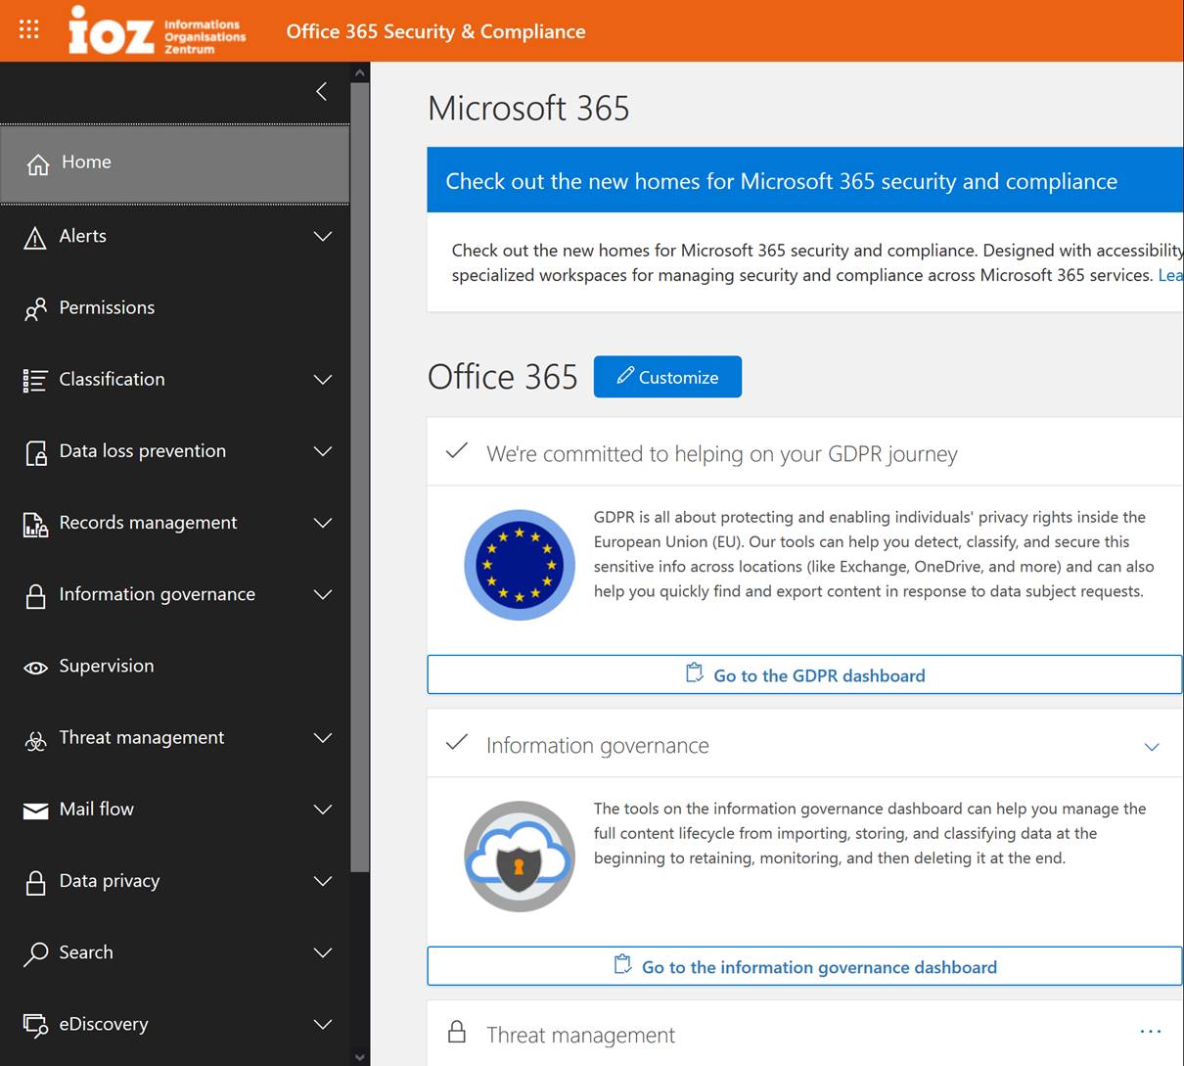Click the Microsoft 365 page heading

pyautogui.click(x=528, y=108)
